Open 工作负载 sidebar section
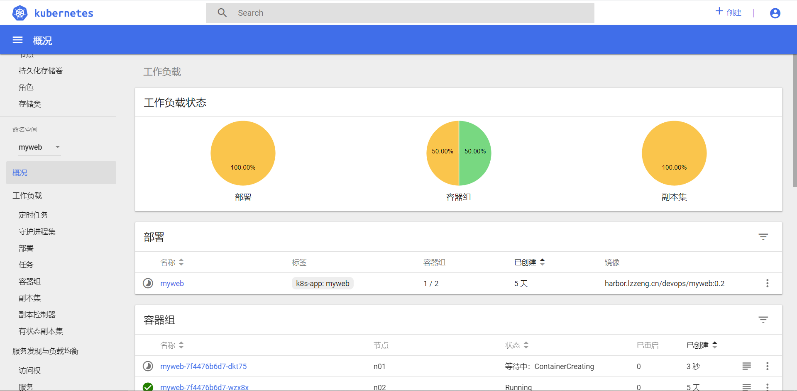Image resolution: width=797 pixels, height=391 pixels. pos(27,196)
